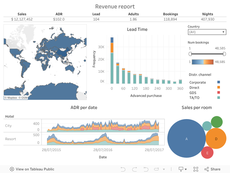Click China on the world map
Image resolution: width=230 pixels, height=173 pixels.
[x=62, y=52]
